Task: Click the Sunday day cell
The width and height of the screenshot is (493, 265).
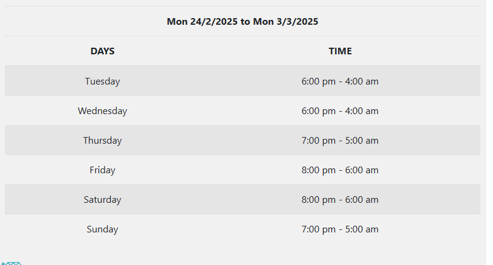Action: tap(102, 229)
